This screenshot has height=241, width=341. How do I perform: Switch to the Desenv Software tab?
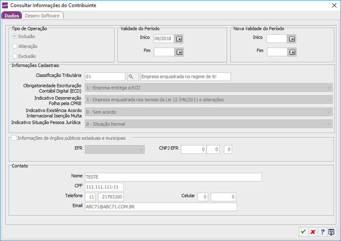pyautogui.click(x=42, y=15)
